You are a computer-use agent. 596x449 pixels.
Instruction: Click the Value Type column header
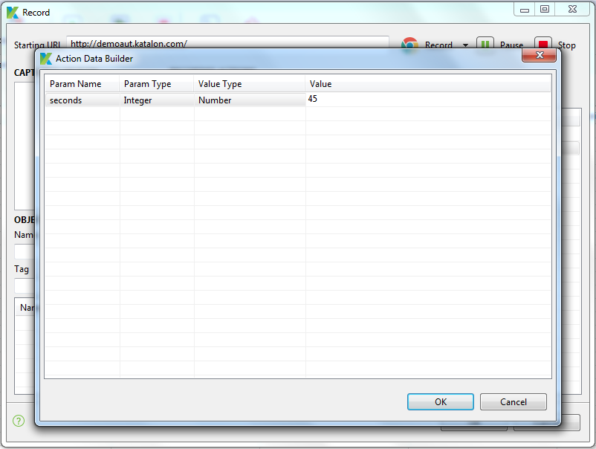coord(250,84)
